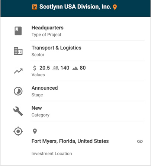Select the Headquarters project type row

[x=87, y=31]
